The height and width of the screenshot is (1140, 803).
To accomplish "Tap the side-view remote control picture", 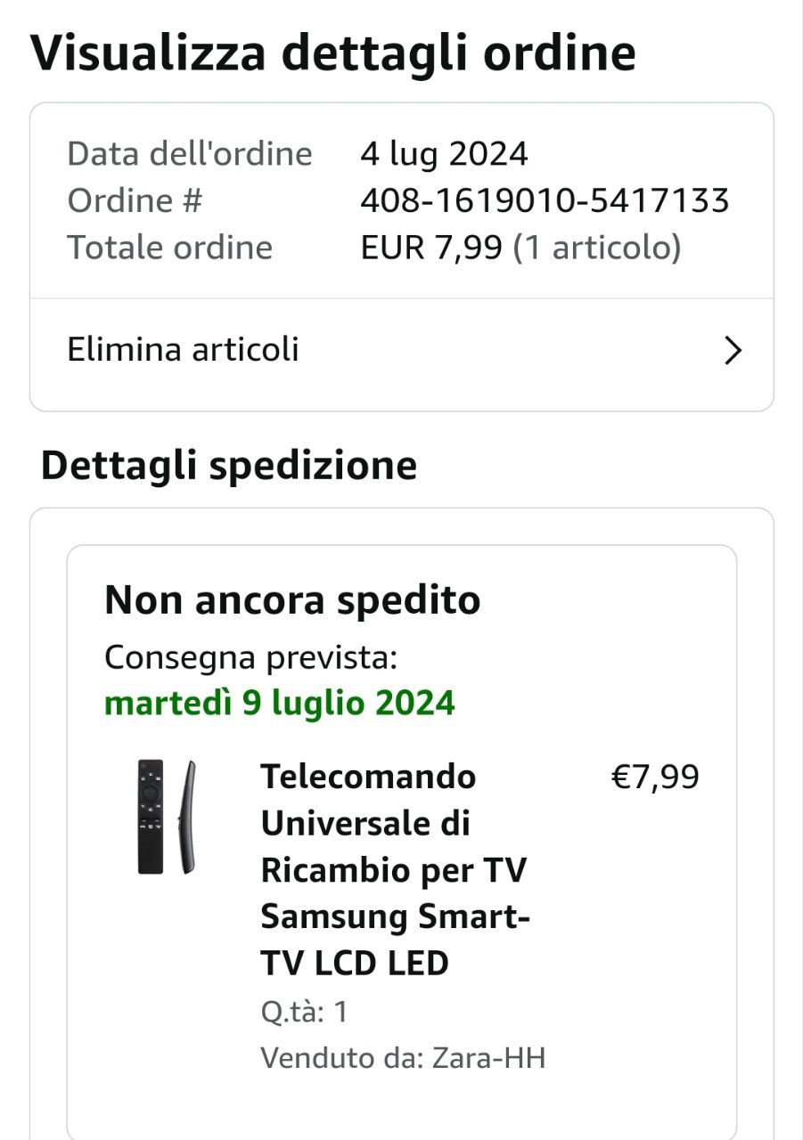I will (186, 817).
